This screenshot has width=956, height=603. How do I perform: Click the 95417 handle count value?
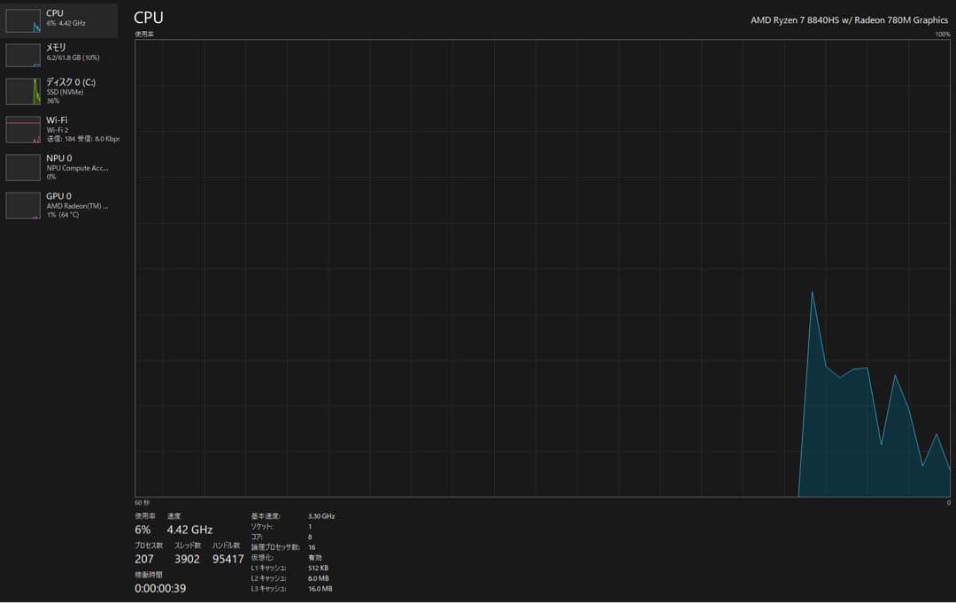[227, 559]
